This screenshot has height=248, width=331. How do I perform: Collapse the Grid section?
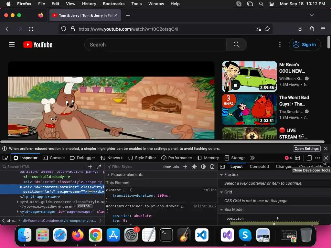click(221, 192)
